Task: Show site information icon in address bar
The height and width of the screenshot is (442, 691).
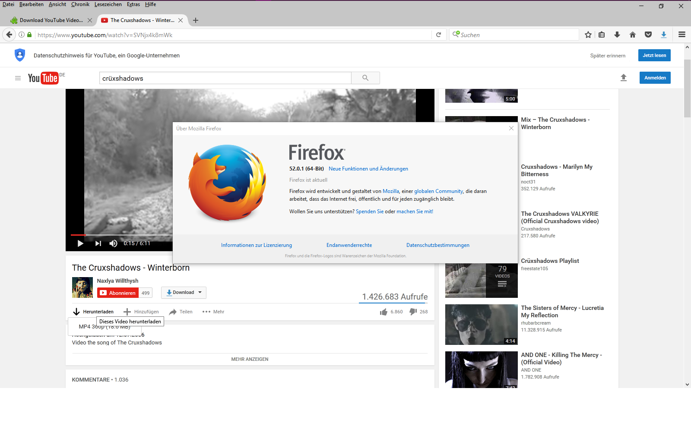Action: click(22, 35)
